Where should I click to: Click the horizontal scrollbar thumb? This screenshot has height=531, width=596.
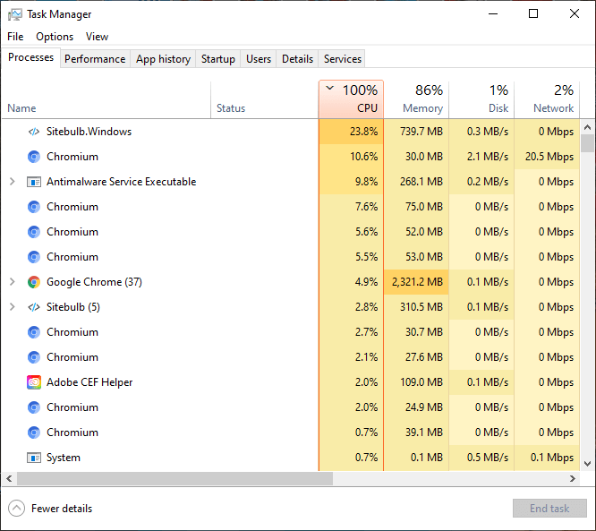pyautogui.click(x=175, y=478)
